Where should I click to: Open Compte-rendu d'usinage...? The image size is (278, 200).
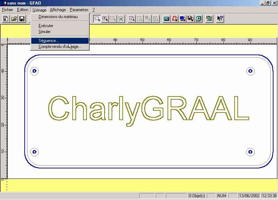[60, 47]
